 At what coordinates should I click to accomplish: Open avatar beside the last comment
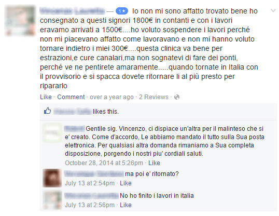pyautogui.click(x=52, y=200)
